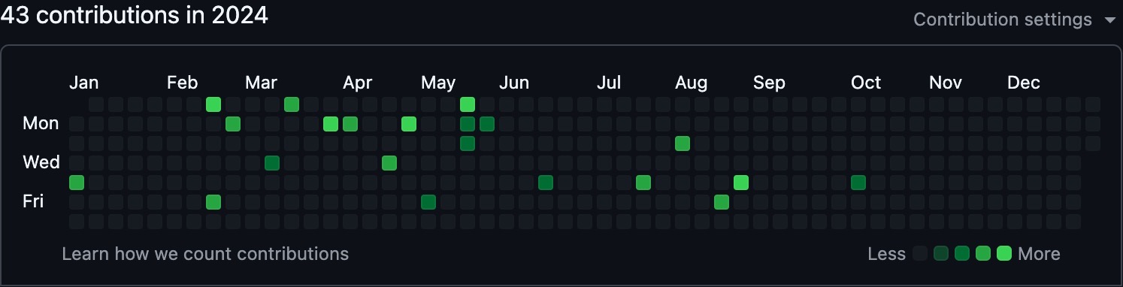Click the Dec month label
This screenshot has height=287, width=1123.
coord(1024,83)
